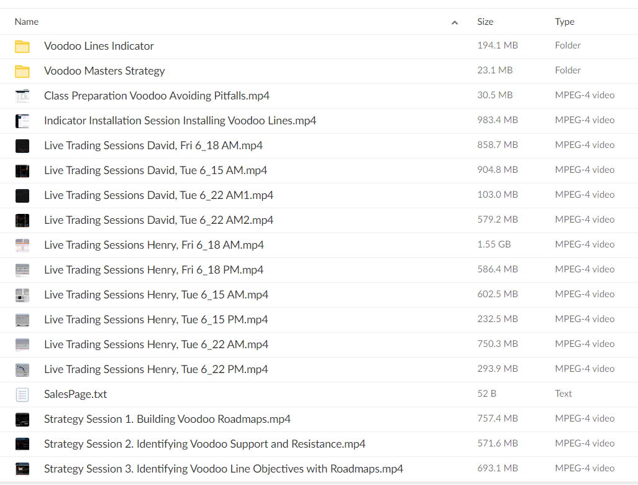Click the 194.1 MB size value
The width and height of the screenshot is (638, 485).
[498, 45]
